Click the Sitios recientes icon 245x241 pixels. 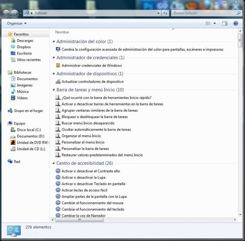(13, 60)
